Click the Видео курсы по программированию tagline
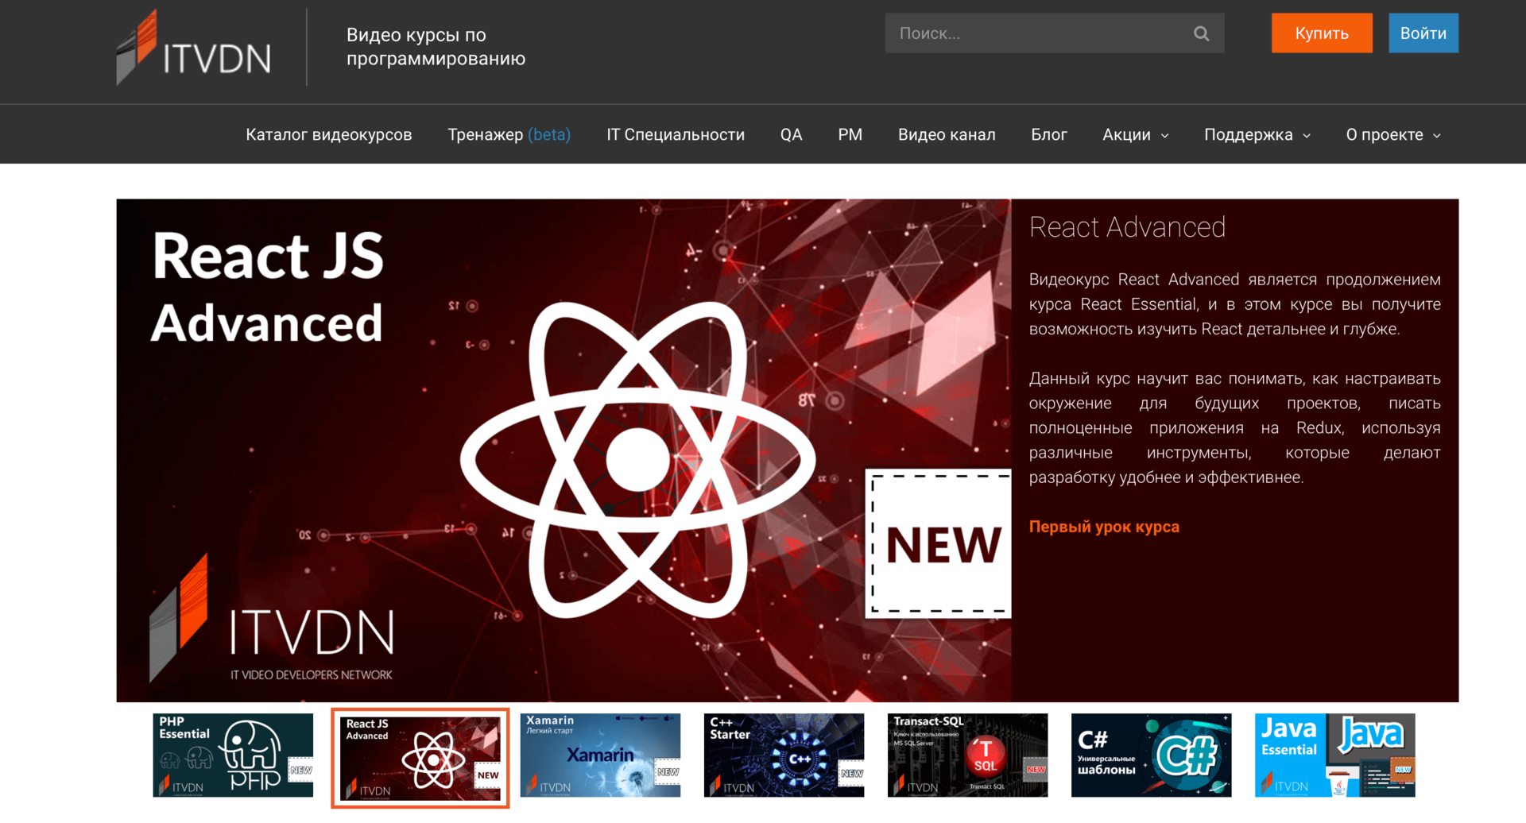The width and height of the screenshot is (1526, 823). coord(436,47)
